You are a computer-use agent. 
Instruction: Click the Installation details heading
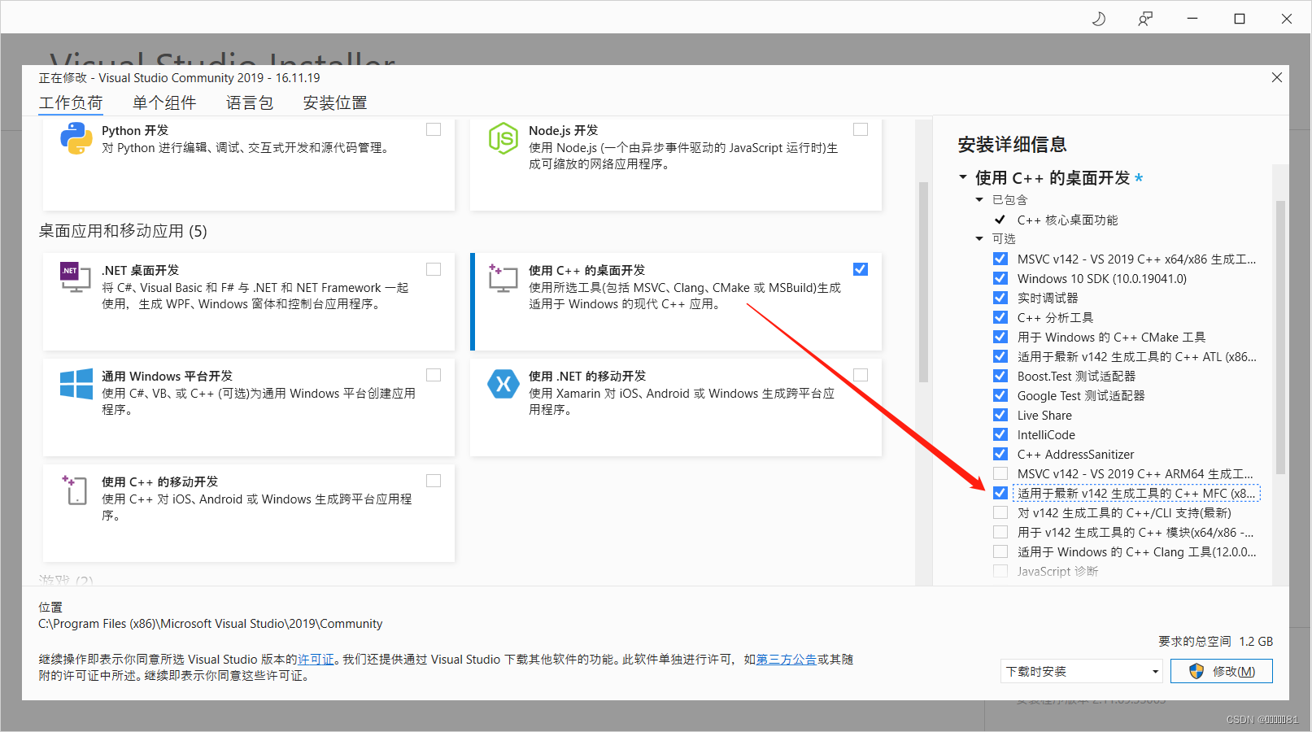coord(1012,145)
